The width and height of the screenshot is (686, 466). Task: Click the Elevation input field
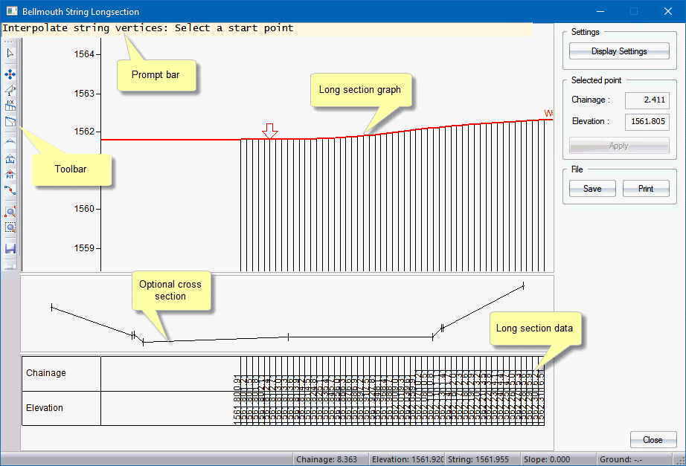click(x=647, y=122)
